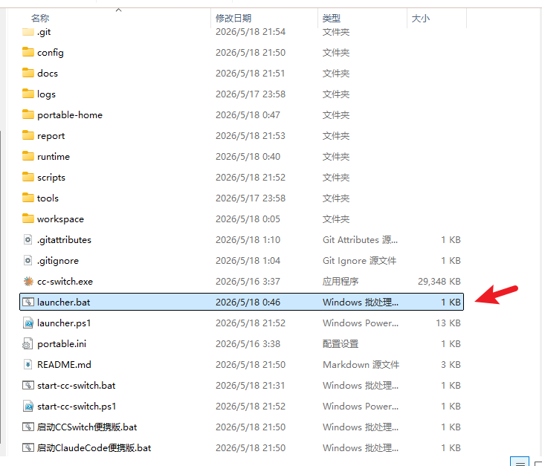Toggle sort direction arrow above 名称

[118, 10]
